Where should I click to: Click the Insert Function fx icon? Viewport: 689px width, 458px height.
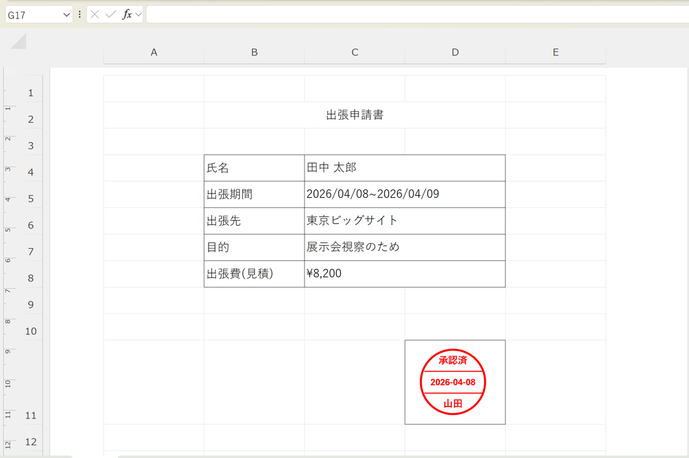pyautogui.click(x=126, y=15)
